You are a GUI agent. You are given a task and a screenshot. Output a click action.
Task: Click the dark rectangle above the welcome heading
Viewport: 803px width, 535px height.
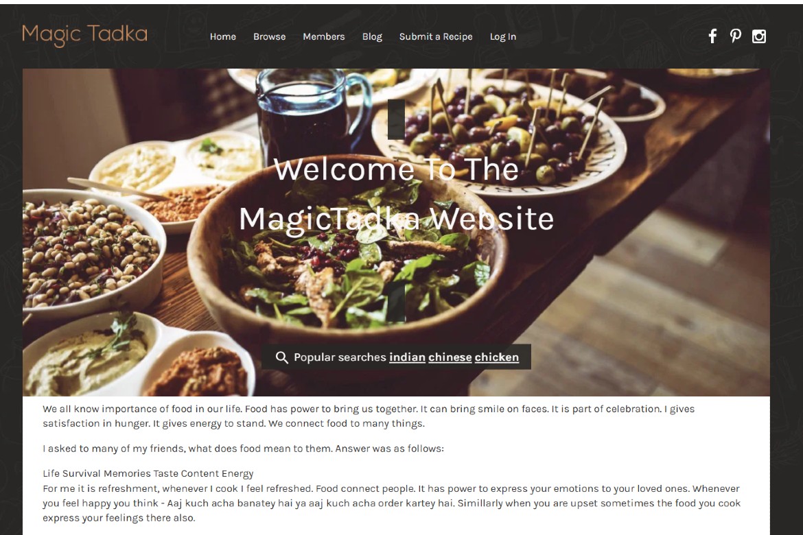tap(397, 119)
